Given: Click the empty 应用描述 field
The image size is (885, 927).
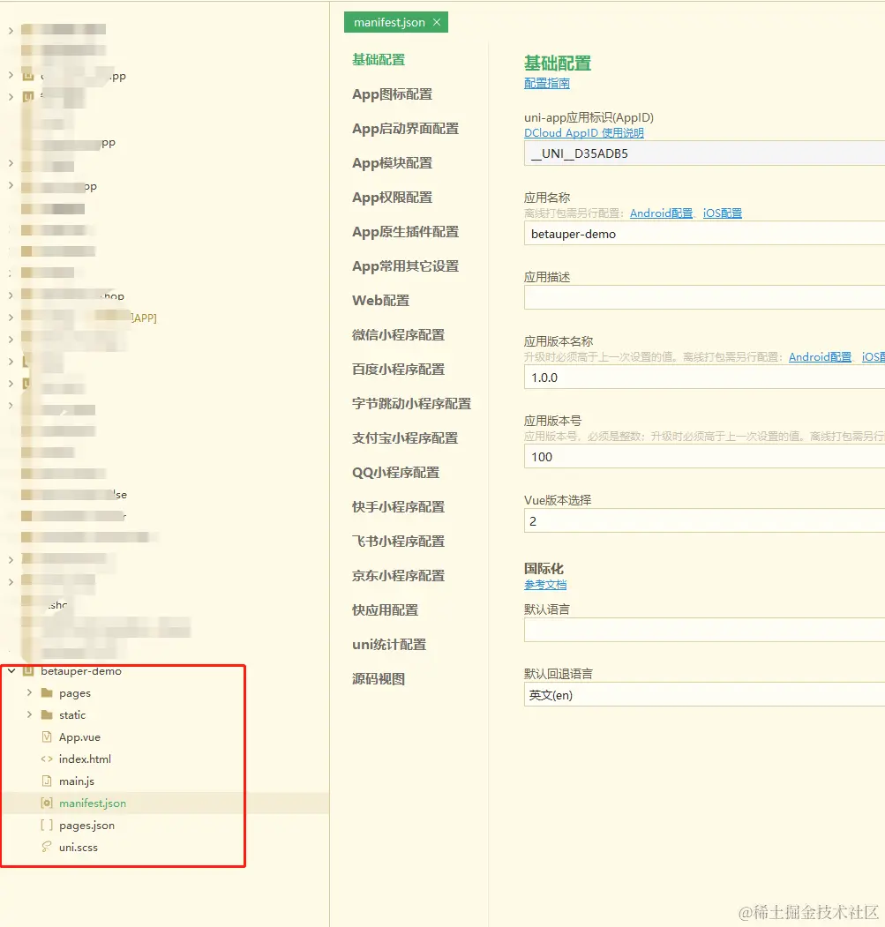Looking at the screenshot, I should (704, 297).
